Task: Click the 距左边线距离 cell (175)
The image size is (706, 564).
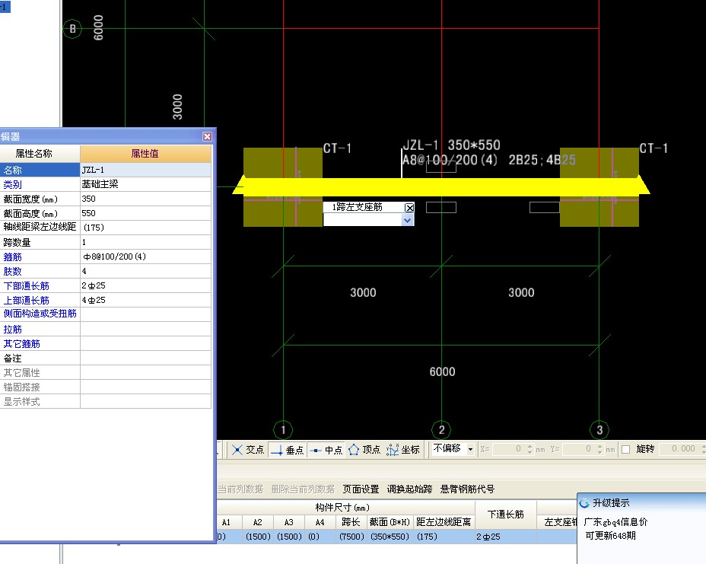Action: coord(444,537)
